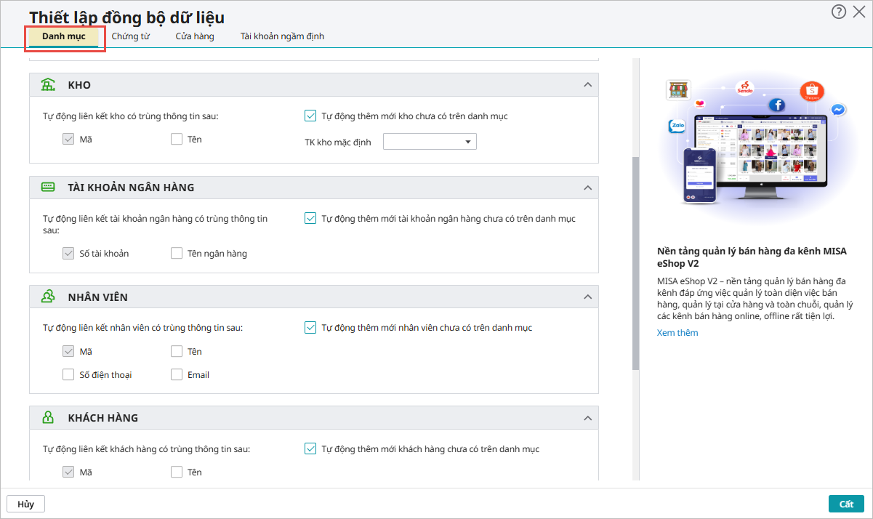Click the Zalo icon in the promo image

[677, 126]
